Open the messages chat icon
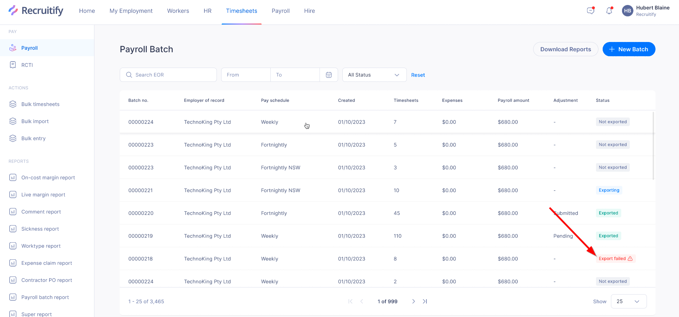The width and height of the screenshot is (679, 317). (591, 11)
